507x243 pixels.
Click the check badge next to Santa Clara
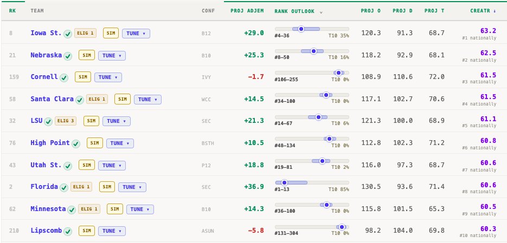pos(80,100)
